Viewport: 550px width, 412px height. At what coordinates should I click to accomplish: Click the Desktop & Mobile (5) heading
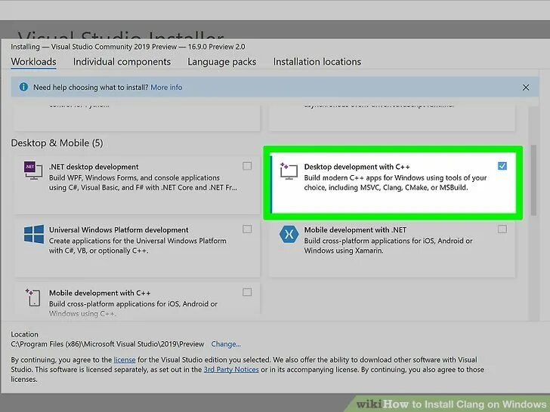[57, 143]
